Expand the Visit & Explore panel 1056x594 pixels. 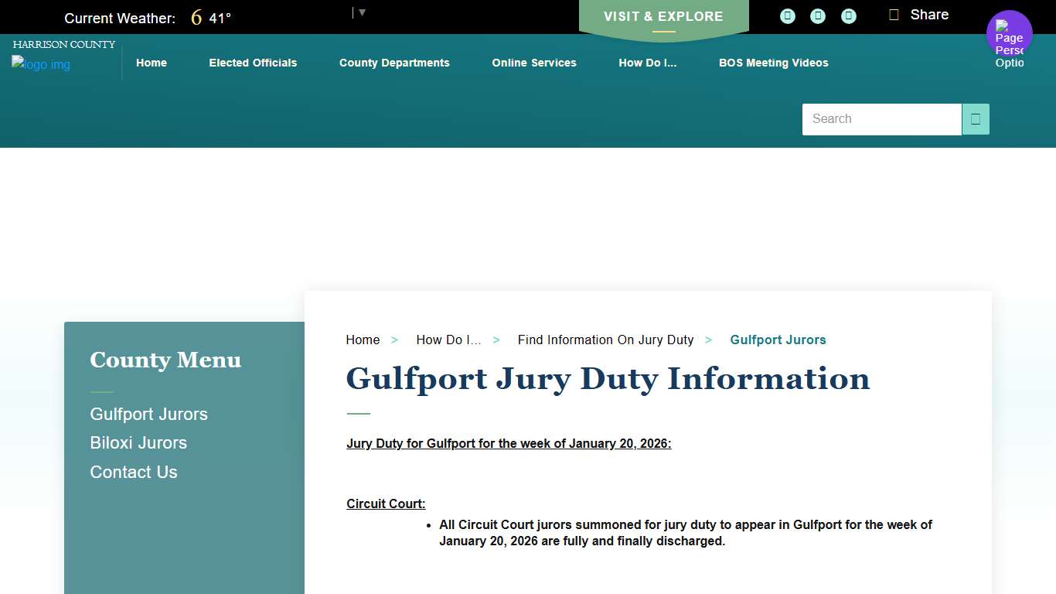point(663,17)
